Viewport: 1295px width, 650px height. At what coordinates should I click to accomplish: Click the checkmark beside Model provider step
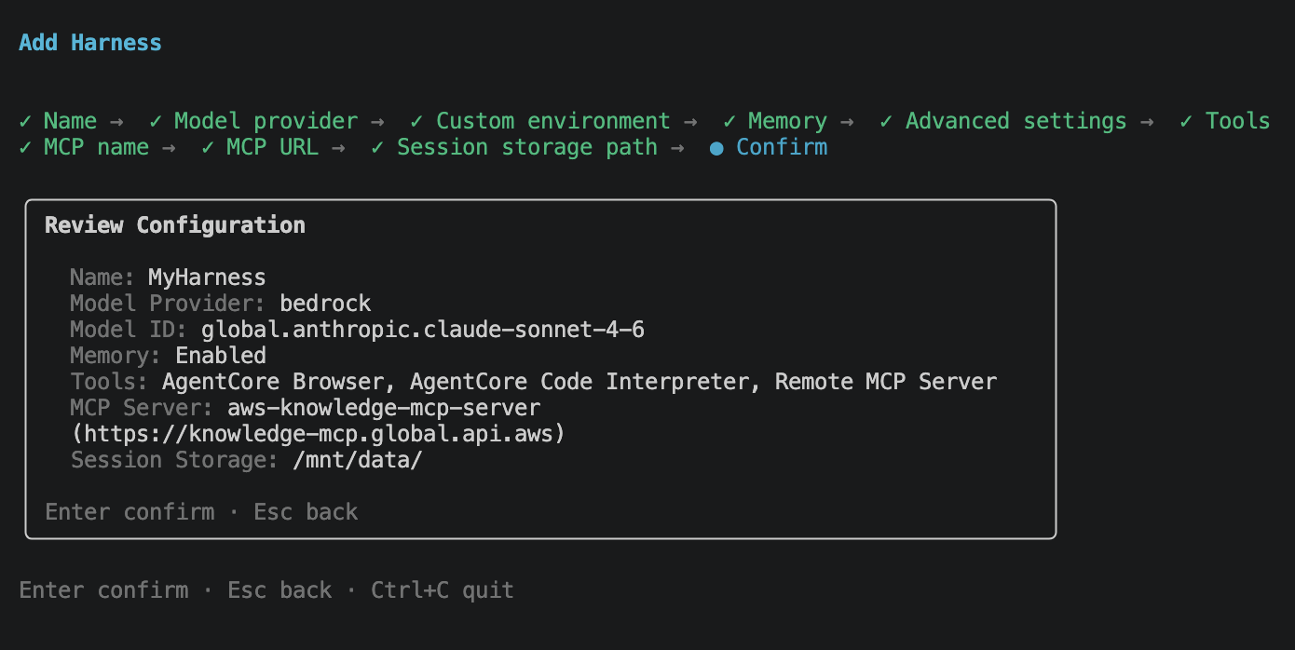tap(156, 121)
